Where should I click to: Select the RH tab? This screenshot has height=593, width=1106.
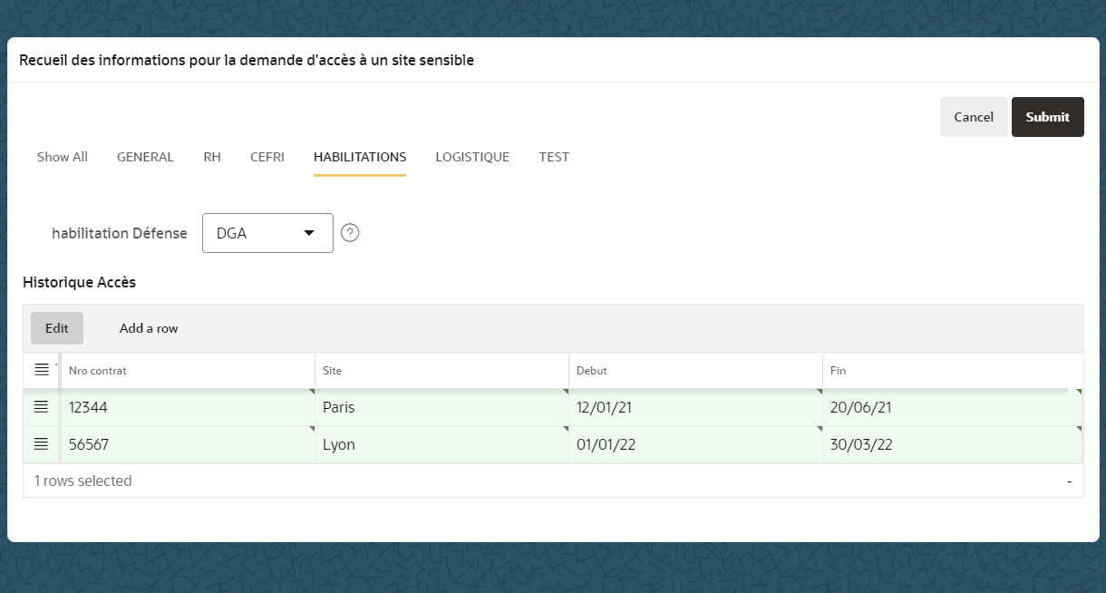(x=212, y=156)
